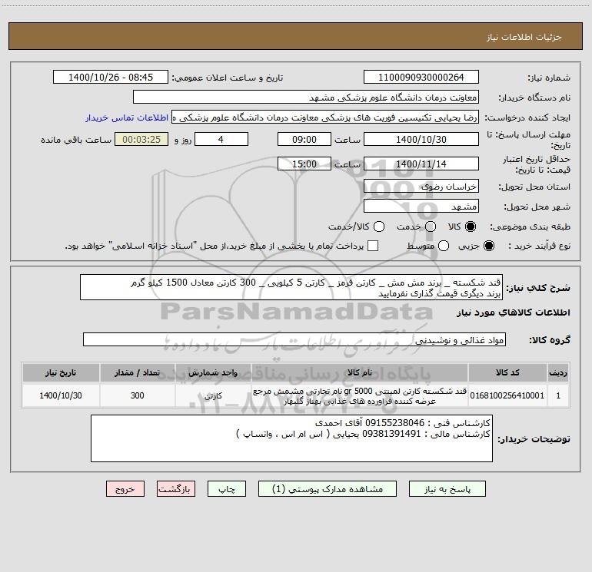Click the اطلاعات کالاهای مورد نیاز section heading
592x572 pixels.
click(x=514, y=312)
